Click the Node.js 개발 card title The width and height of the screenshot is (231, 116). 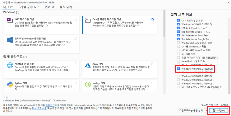click(x=99, y=83)
